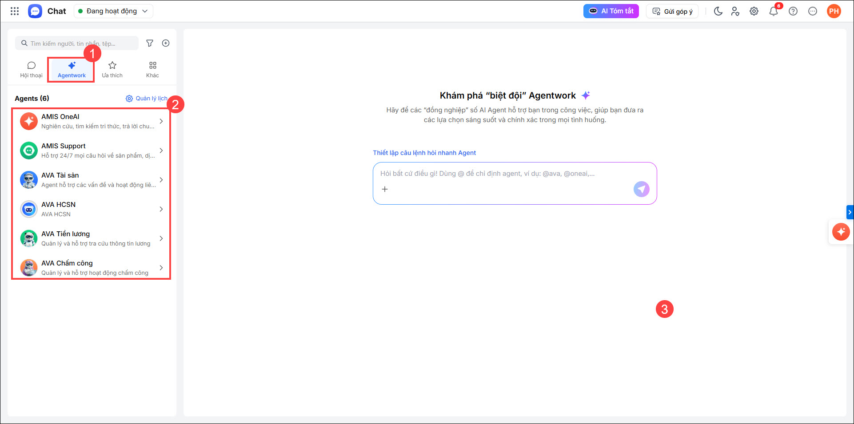Click the attachment plus icon in chat box
The image size is (854, 424).
385,189
